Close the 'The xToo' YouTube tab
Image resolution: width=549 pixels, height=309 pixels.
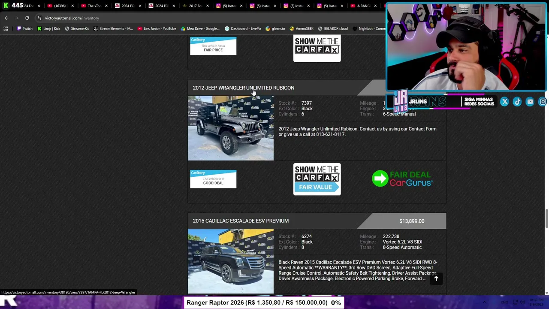click(106, 6)
